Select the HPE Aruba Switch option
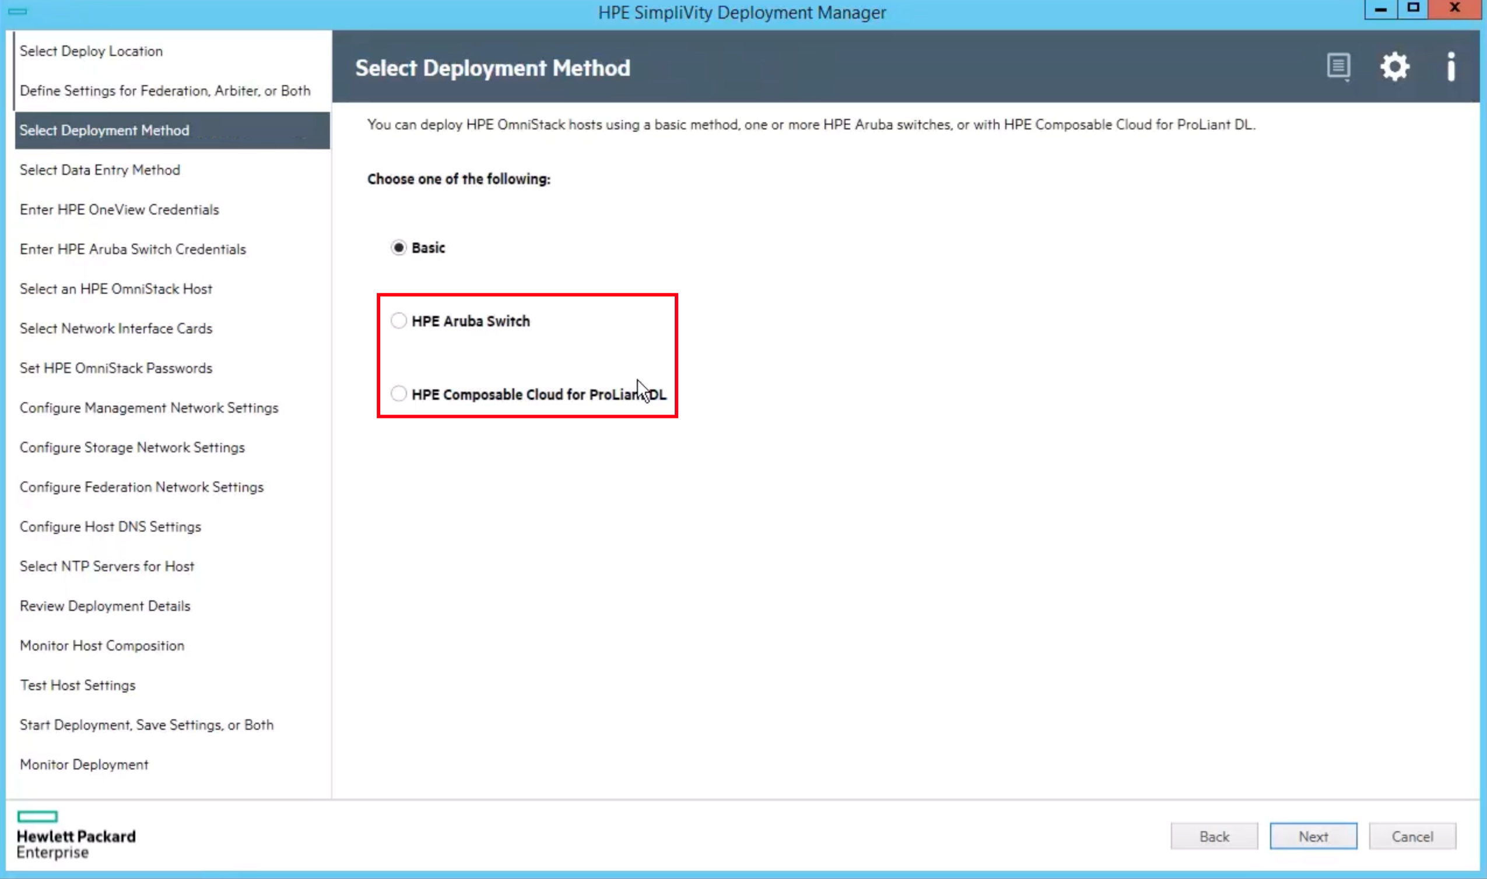This screenshot has width=1487, height=879. [460, 321]
